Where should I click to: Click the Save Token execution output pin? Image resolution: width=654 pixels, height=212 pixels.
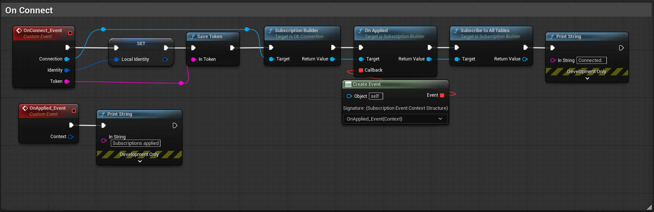[232, 48]
